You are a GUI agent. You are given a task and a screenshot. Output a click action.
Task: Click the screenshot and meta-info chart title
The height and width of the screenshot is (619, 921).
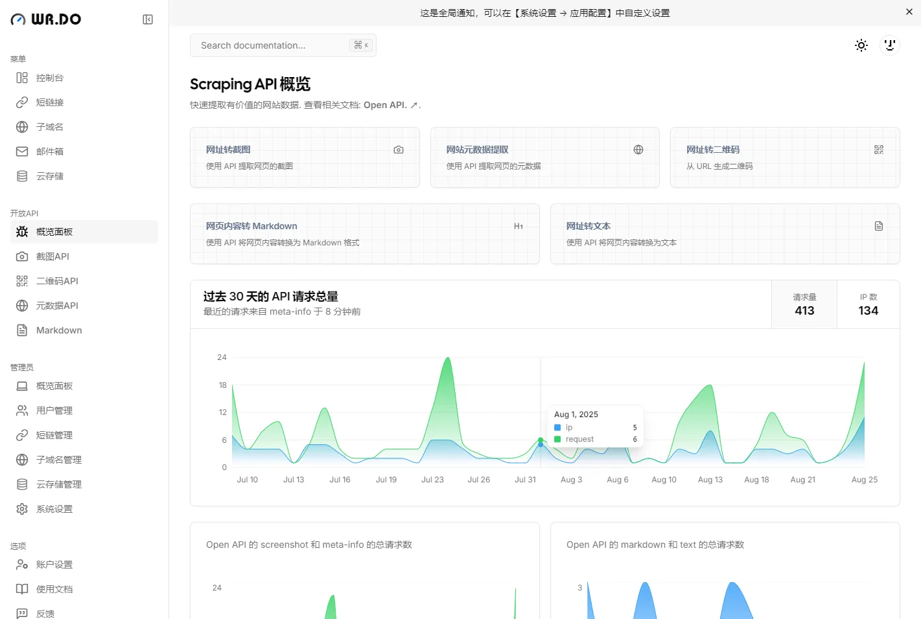pyautogui.click(x=309, y=545)
